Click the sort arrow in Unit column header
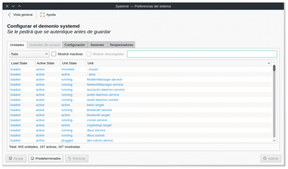The height and width of the screenshot is (169, 288). (x=269, y=63)
